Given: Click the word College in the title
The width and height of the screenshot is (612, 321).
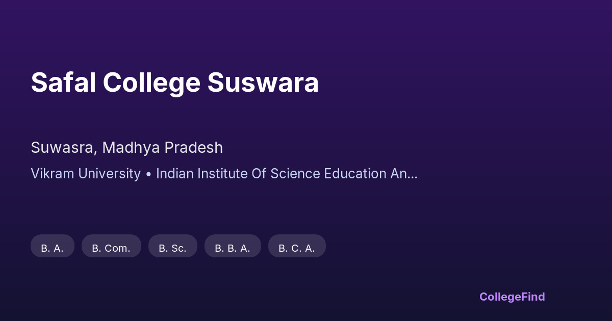Looking at the screenshot, I should [x=151, y=83].
